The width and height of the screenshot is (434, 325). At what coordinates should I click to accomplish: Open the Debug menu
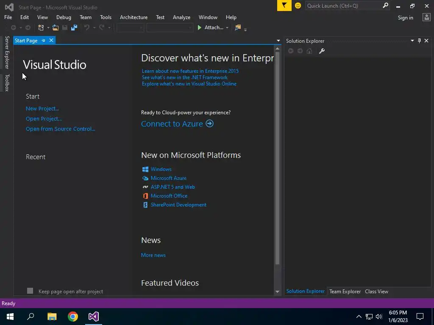(x=64, y=17)
